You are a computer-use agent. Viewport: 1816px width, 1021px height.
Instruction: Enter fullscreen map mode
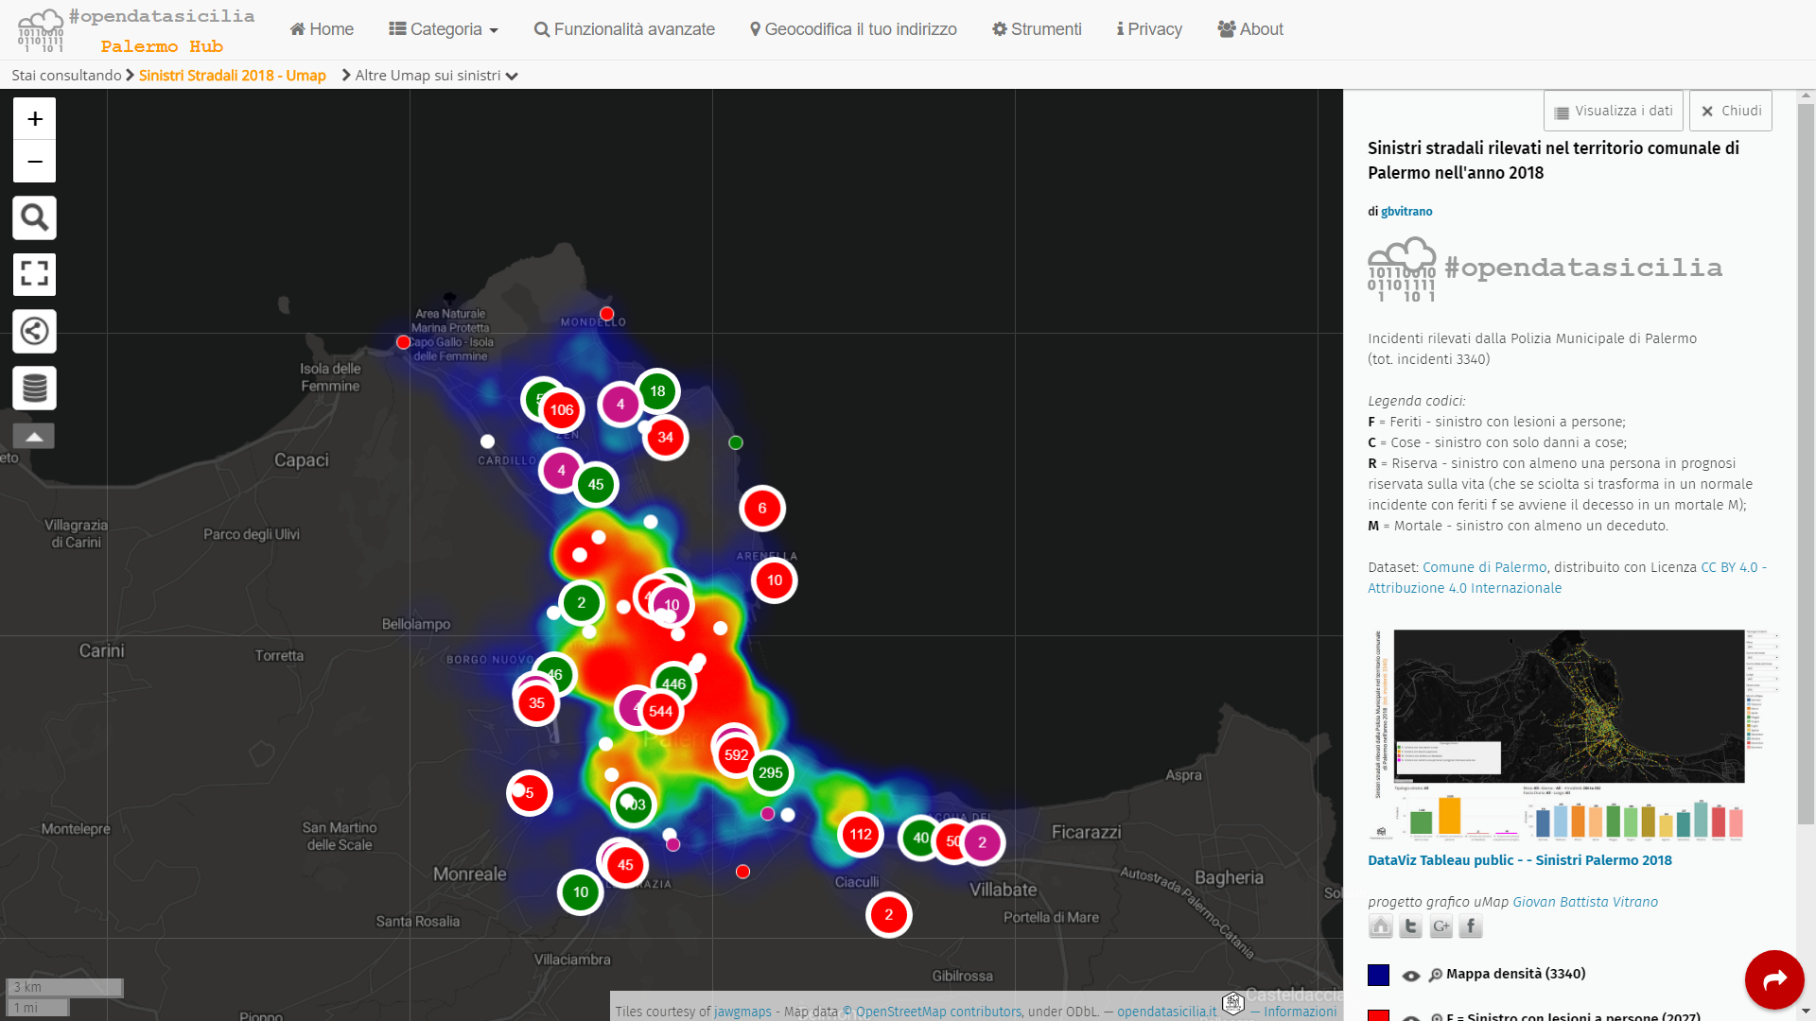35,275
